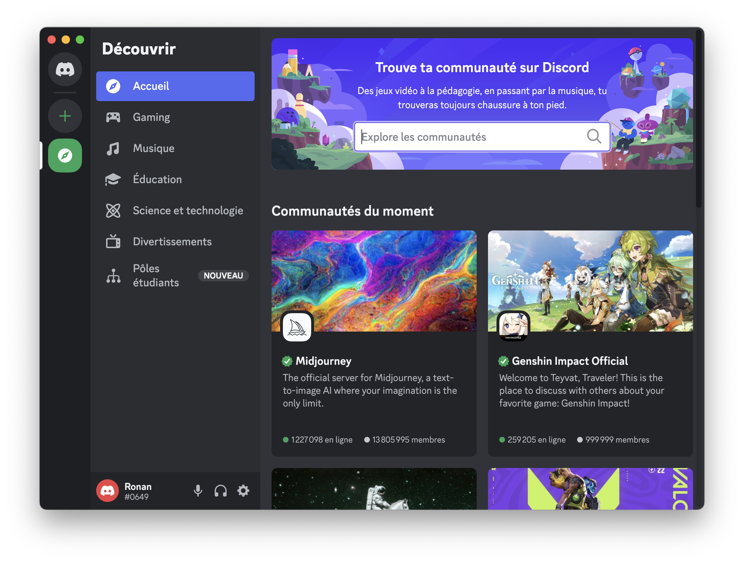744x562 pixels.
Task: Click the magnifier search icon in search box
Action: pos(594,136)
